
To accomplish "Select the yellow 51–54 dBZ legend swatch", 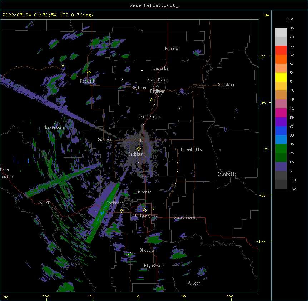I will point(281,77).
